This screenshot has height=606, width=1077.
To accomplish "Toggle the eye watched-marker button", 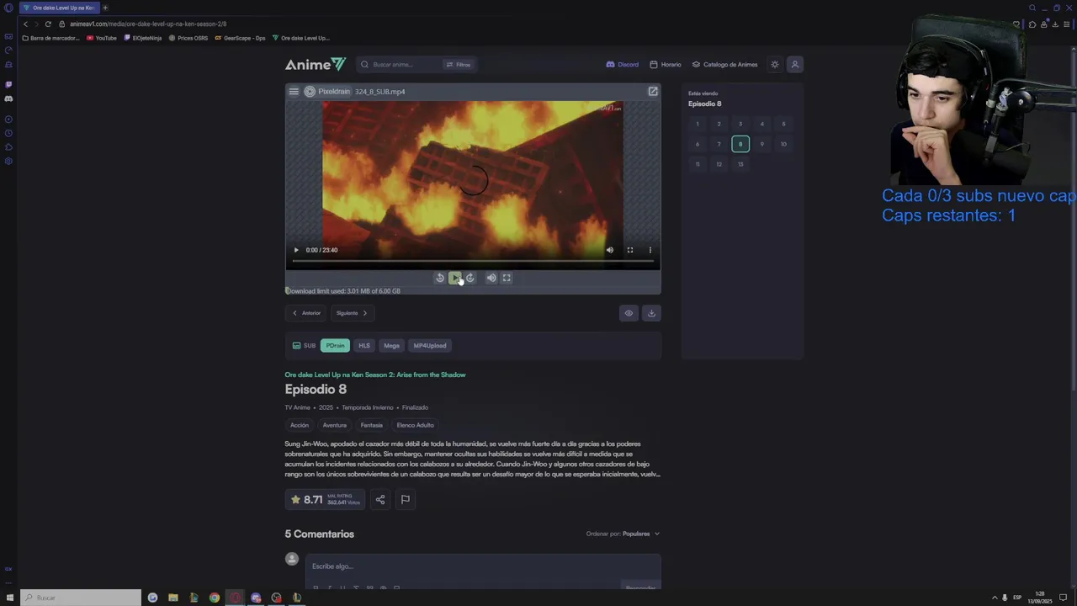I will [x=629, y=313].
